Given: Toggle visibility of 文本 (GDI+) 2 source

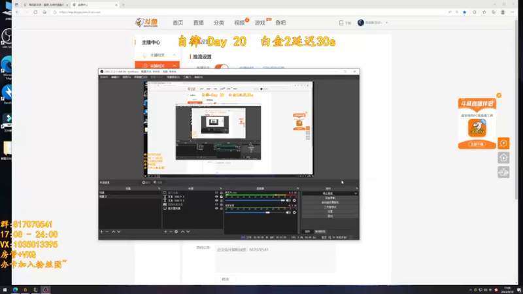Looking at the screenshot, I should [x=216, y=201].
